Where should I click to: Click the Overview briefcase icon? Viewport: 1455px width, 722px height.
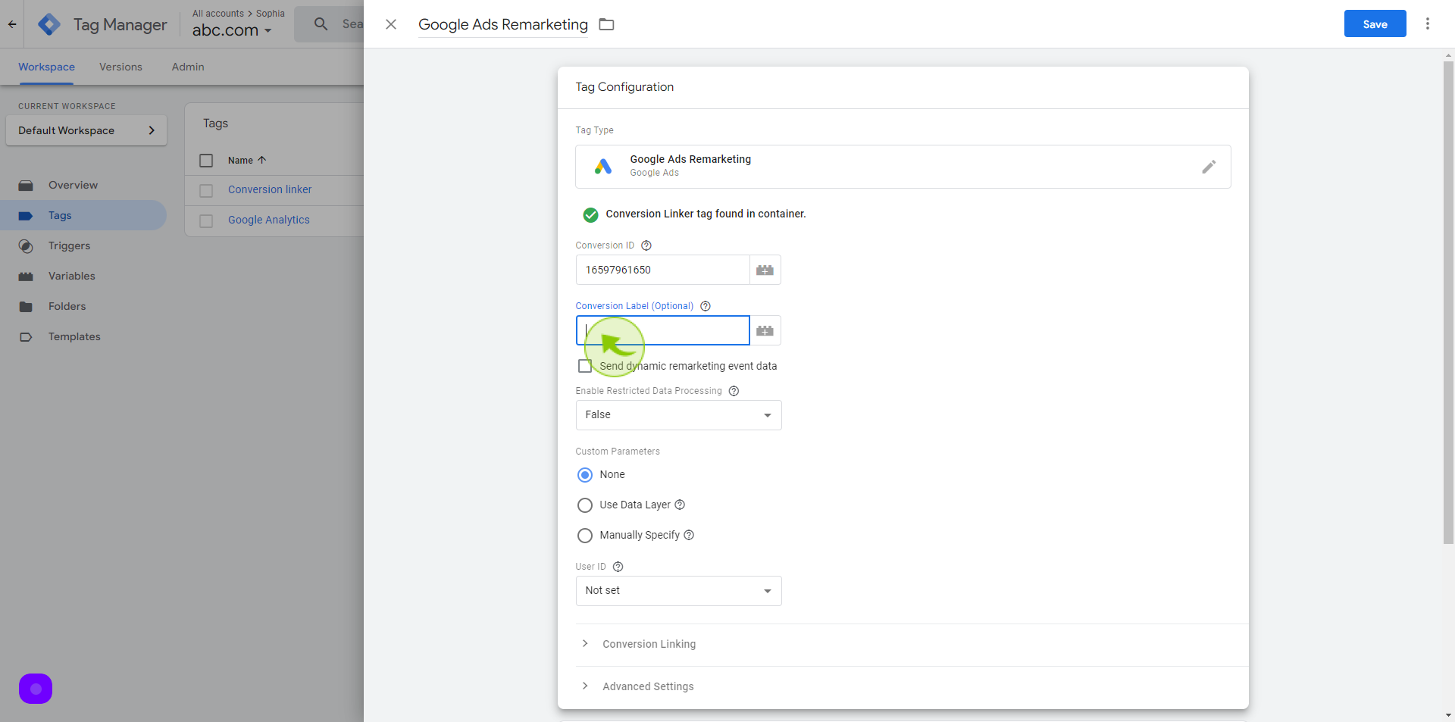coord(26,185)
